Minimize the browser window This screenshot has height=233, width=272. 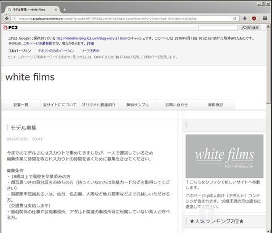[x=259, y=3]
